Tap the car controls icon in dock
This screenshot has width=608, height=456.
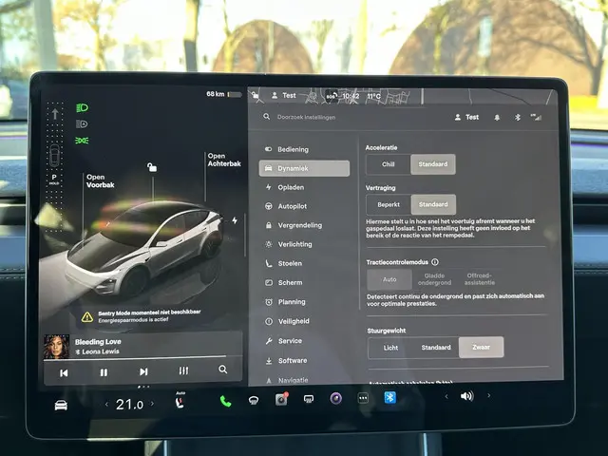point(61,406)
